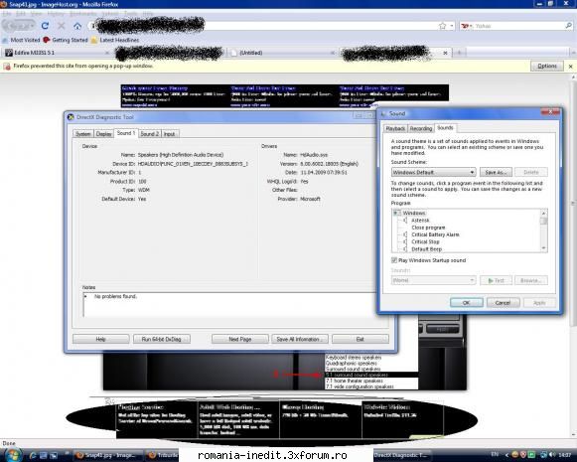
Task: Click Run 64-bit DxDiag button
Action: [162, 339]
